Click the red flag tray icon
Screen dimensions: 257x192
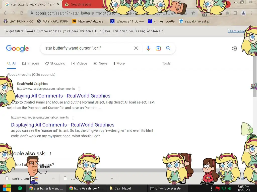217,188
